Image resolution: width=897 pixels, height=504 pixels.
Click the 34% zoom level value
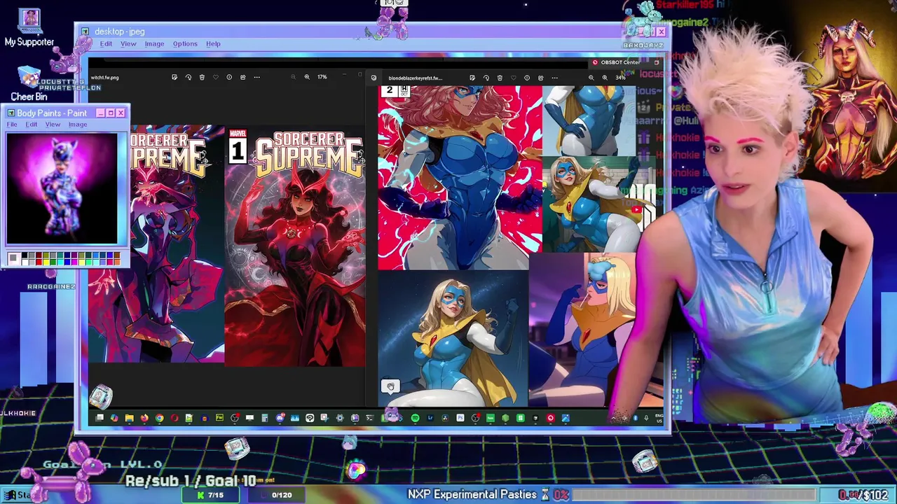coord(620,78)
